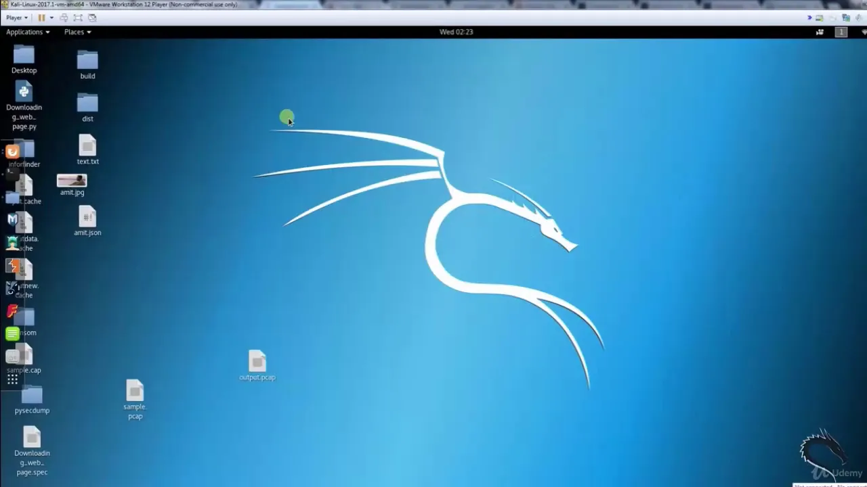
Task: Click the VMware hard disk device icon
Action: tap(820, 18)
